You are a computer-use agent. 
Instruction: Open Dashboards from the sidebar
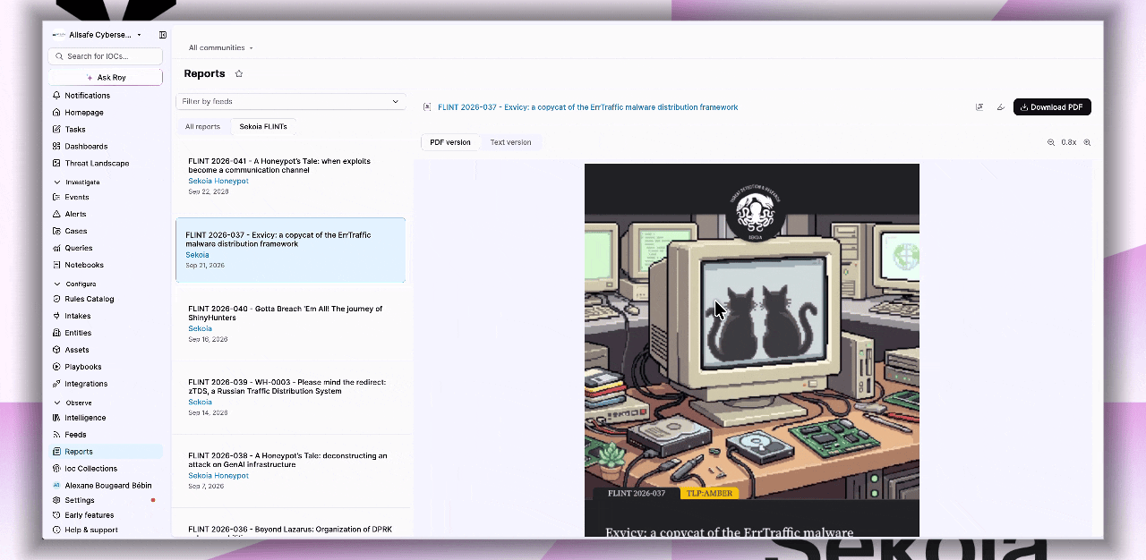[86, 147]
